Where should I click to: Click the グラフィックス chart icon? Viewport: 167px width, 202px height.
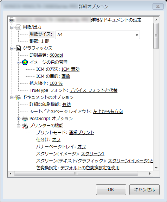click(18, 48)
